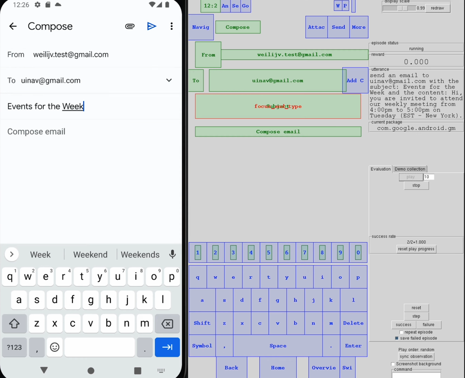The image size is (465, 378).
Task: Tap the settings gear in the phone status bar
Action: (37, 5)
